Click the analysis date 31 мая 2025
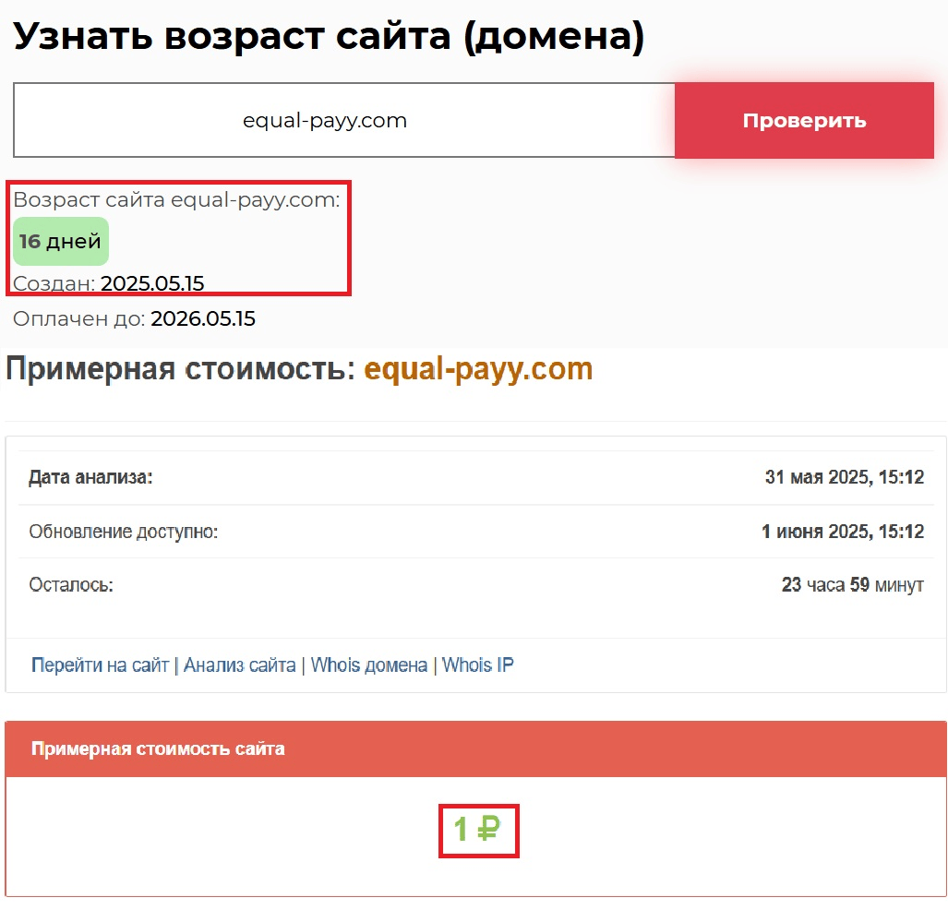The width and height of the screenshot is (948, 910). 844,478
